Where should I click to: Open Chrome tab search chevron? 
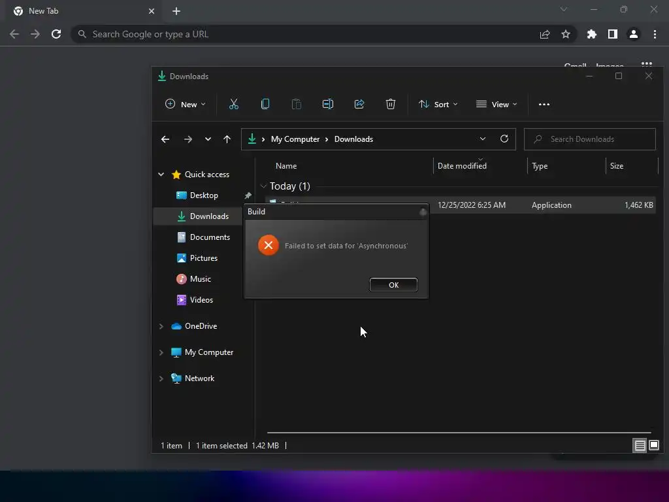(564, 9)
